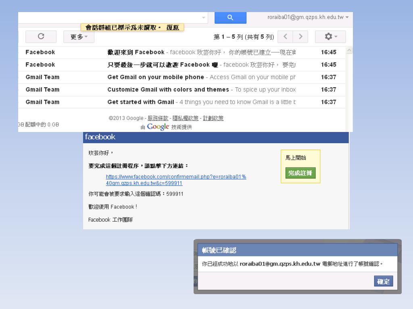Screen dimensions: 413x309
Task: Click 確定 in the 帳號已確認 dialog
Action: pyautogui.click(x=383, y=281)
